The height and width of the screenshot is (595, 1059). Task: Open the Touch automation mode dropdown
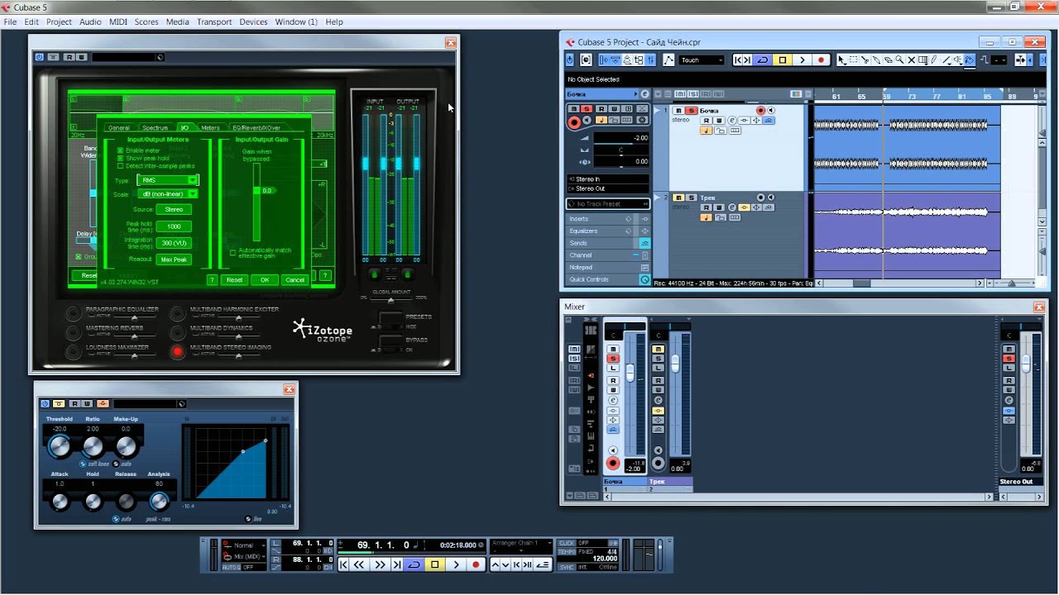coord(702,59)
